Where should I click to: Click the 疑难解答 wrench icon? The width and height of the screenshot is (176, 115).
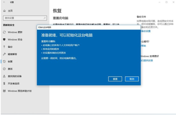coord(4,54)
